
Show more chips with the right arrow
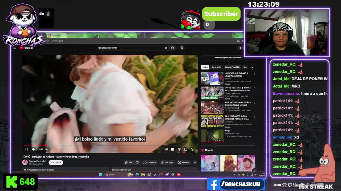pos(252,67)
